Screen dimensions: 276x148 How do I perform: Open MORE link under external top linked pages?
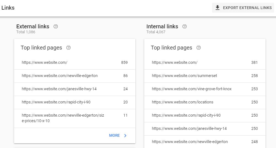click(114, 135)
